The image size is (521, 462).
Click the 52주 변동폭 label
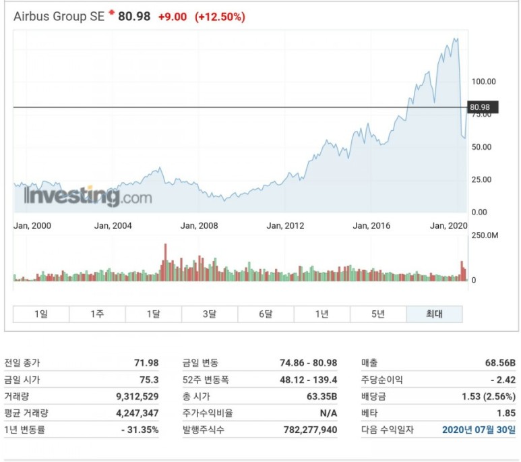tap(206, 380)
